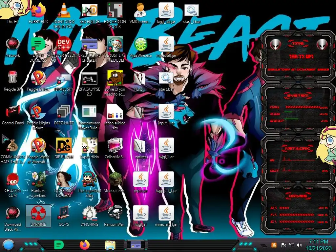The width and height of the screenshot is (336, 252).
Task: Select the Minecraft4Fr grass block icon
Action: point(115,182)
